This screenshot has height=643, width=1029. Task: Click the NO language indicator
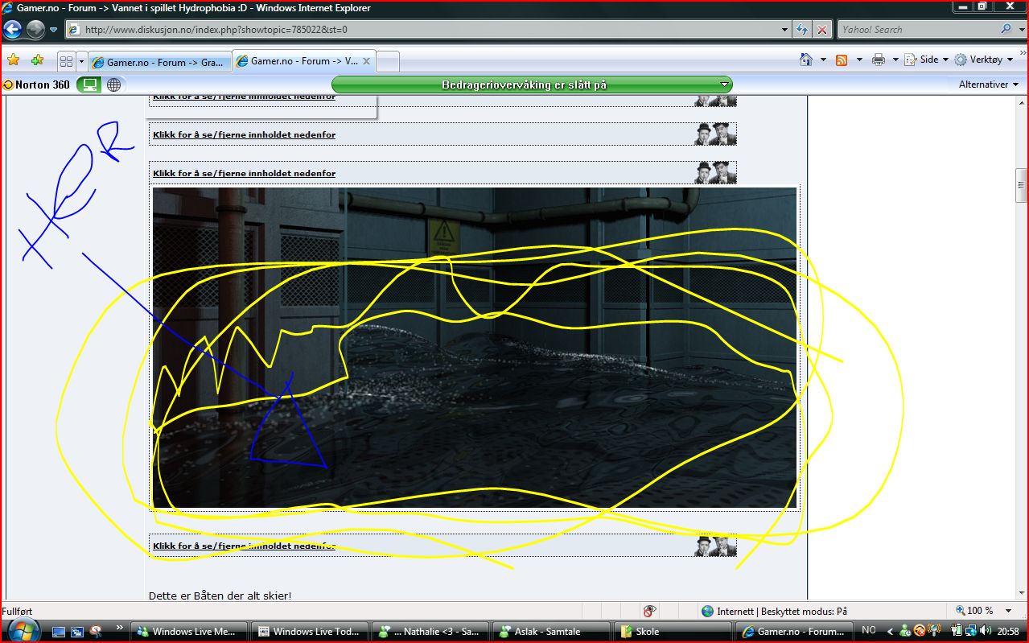(869, 631)
